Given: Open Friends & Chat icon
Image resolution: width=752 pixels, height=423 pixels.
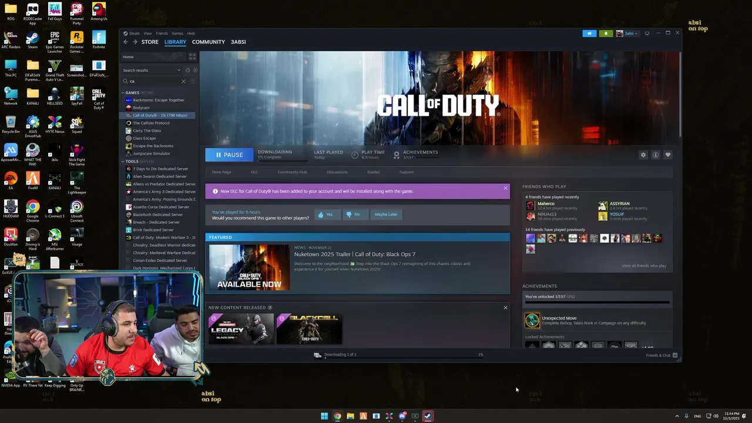Looking at the screenshot, I should (x=675, y=355).
